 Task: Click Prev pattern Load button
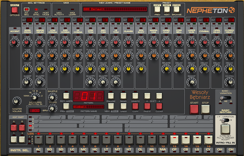(x=66, y=106)
